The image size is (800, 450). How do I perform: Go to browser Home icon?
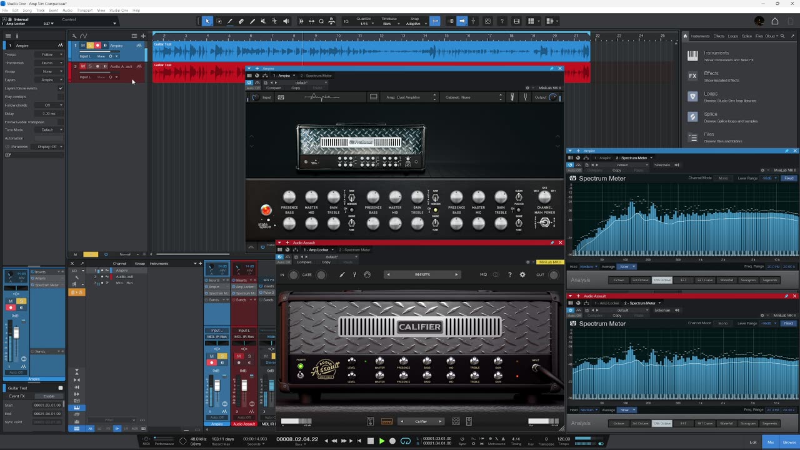tap(685, 36)
